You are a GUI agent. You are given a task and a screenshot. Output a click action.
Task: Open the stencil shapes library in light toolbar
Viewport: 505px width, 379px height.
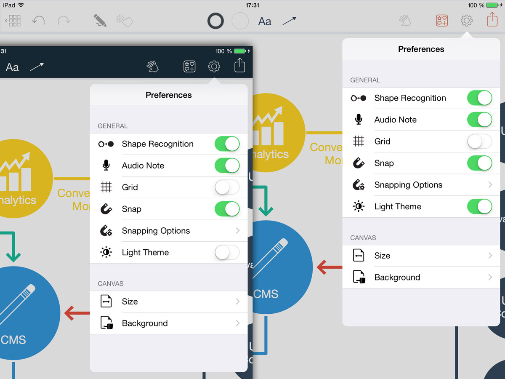442,21
